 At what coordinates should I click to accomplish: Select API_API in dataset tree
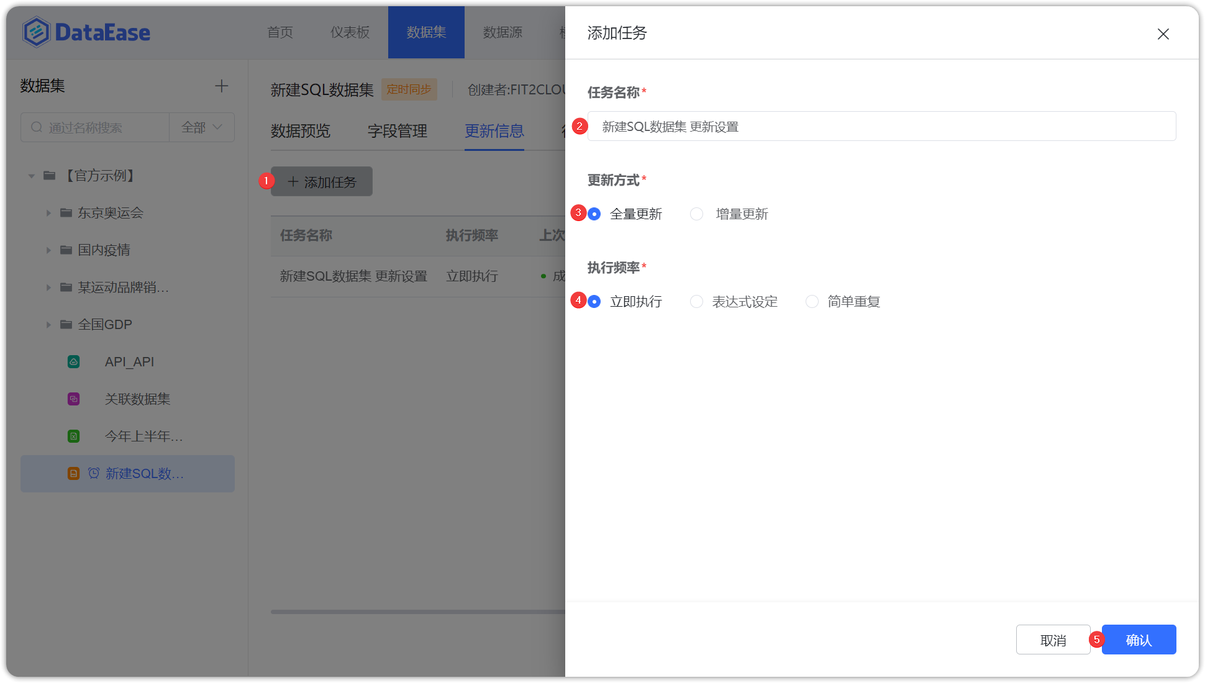click(x=129, y=362)
